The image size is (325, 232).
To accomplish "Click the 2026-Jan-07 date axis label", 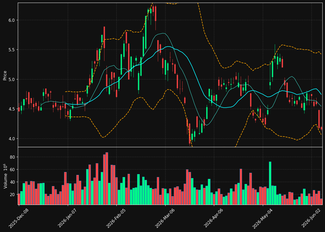I will (67, 218).
